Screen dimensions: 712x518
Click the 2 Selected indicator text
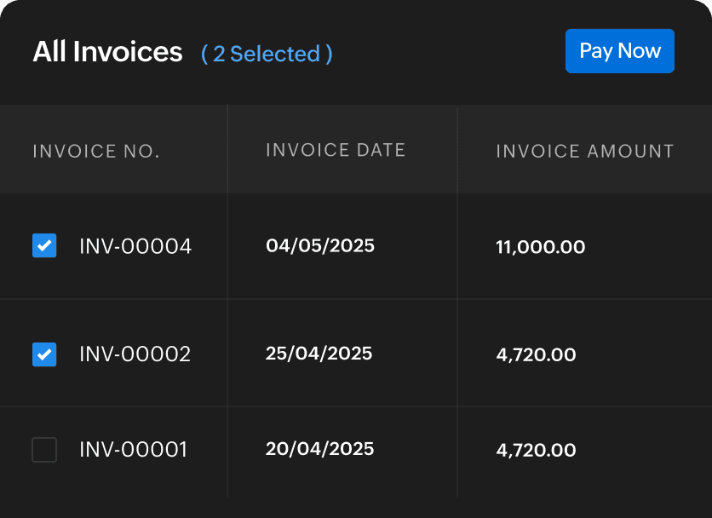267,54
